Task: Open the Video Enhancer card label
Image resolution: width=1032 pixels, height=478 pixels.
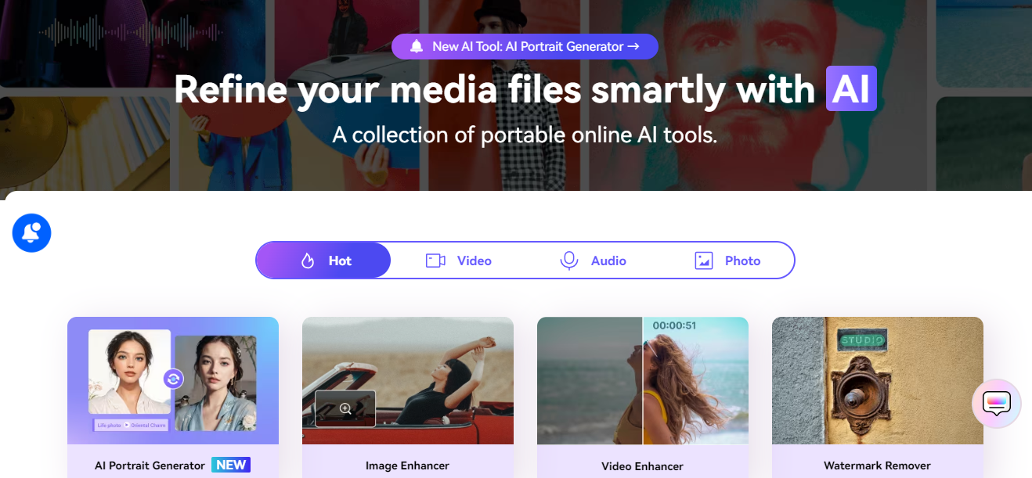Action: [x=643, y=465]
